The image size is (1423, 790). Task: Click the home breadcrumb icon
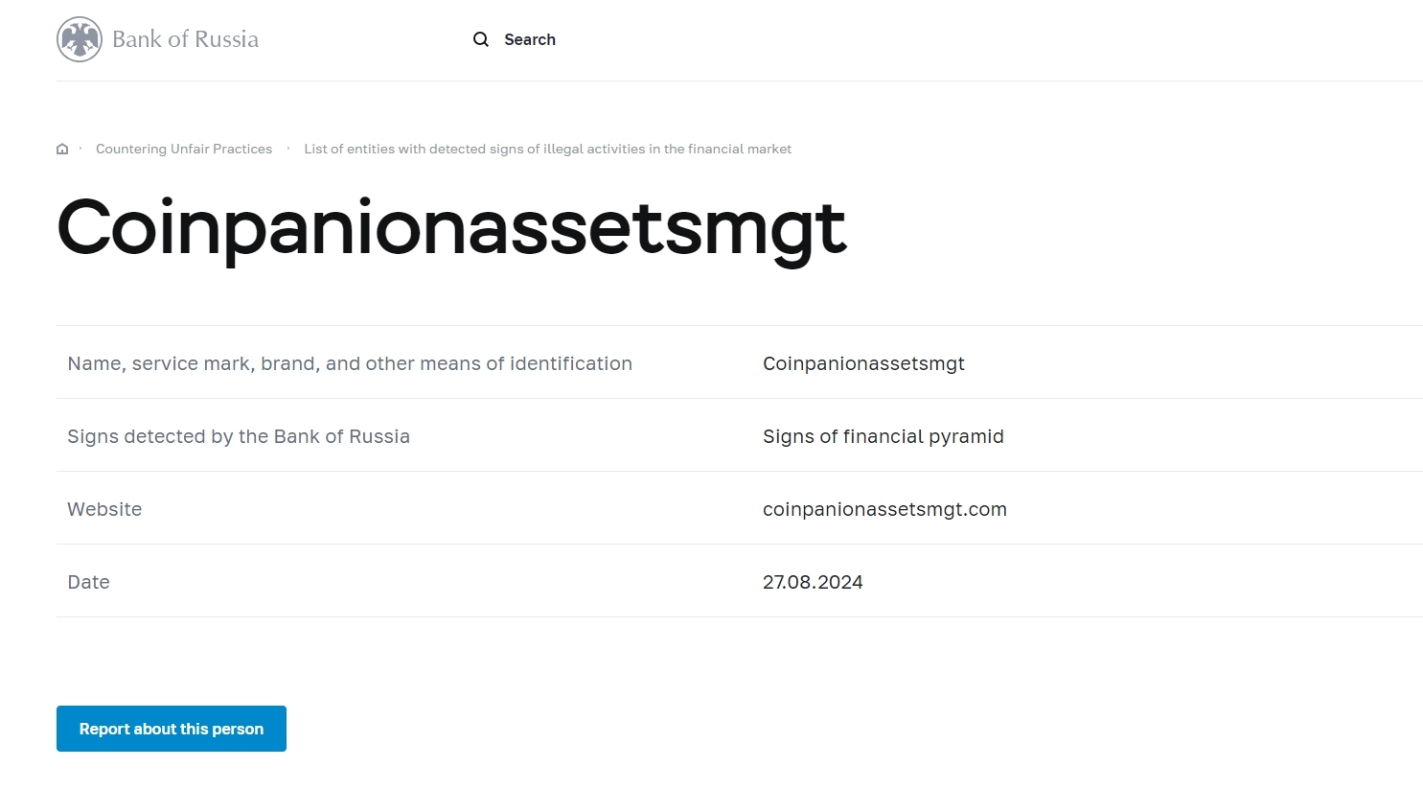[x=62, y=149]
